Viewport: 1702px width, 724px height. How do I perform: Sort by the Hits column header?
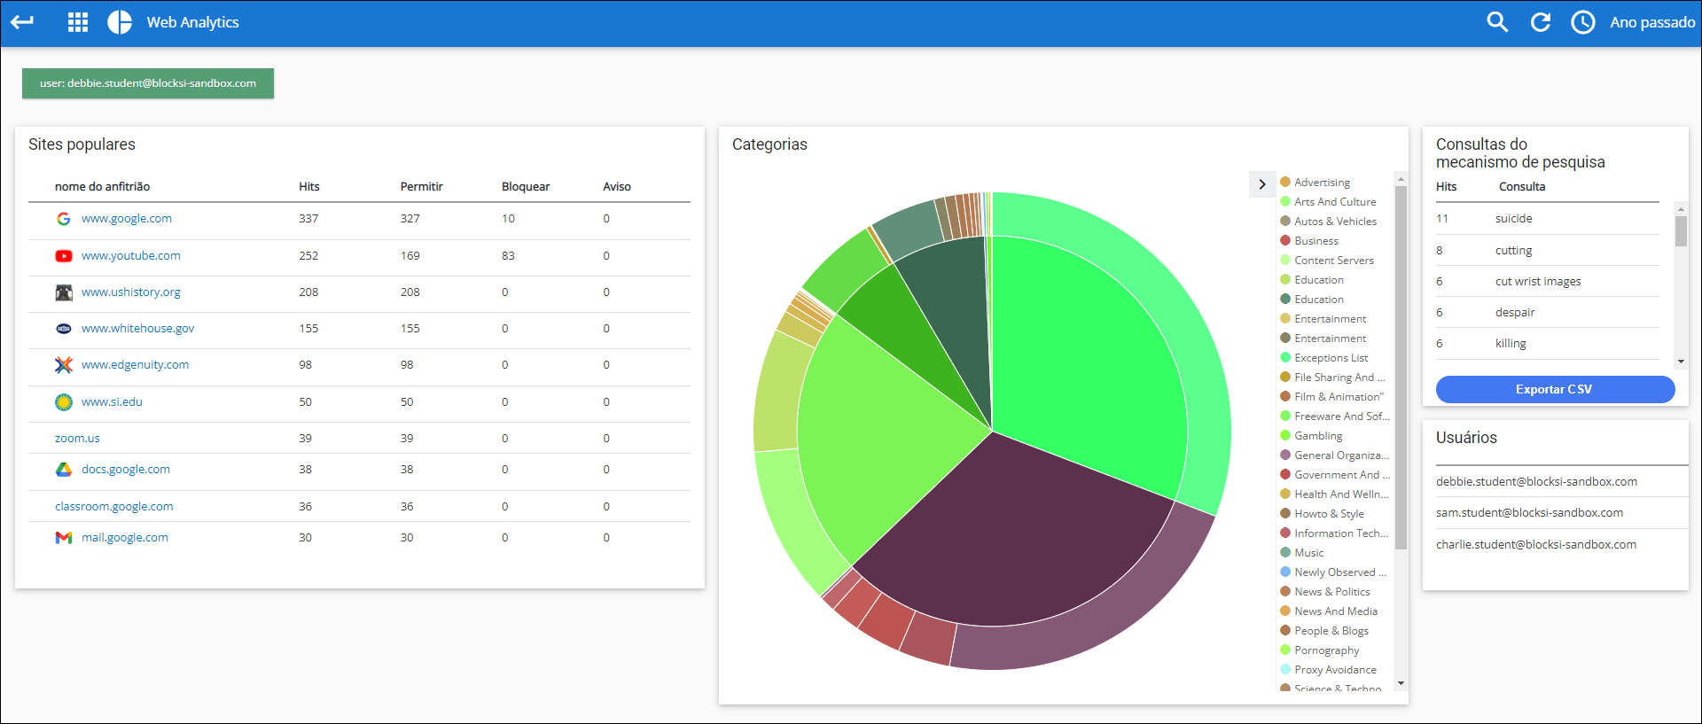pyautogui.click(x=309, y=187)
